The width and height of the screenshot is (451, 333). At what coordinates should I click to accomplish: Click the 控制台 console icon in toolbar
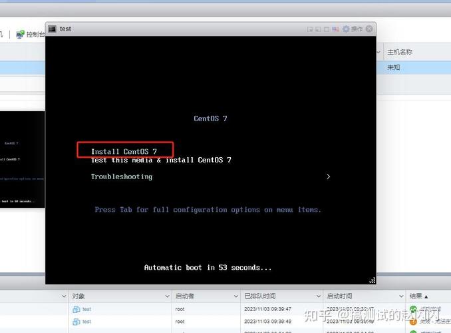(x=21, y=34)
